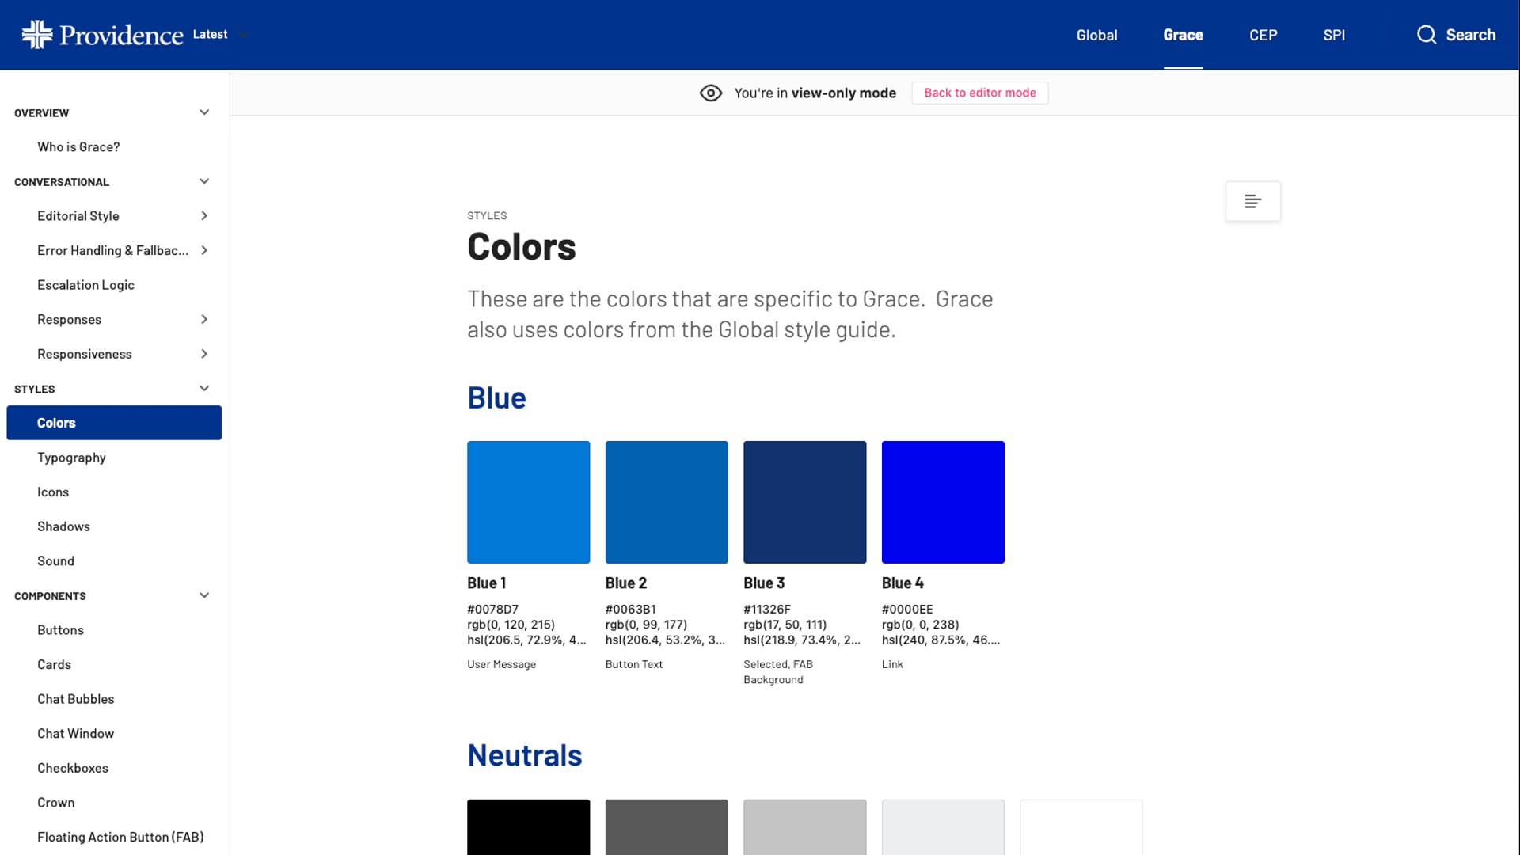Click the view-only mode eye icon
1520x855 pixels.
[x=711, y=93]
